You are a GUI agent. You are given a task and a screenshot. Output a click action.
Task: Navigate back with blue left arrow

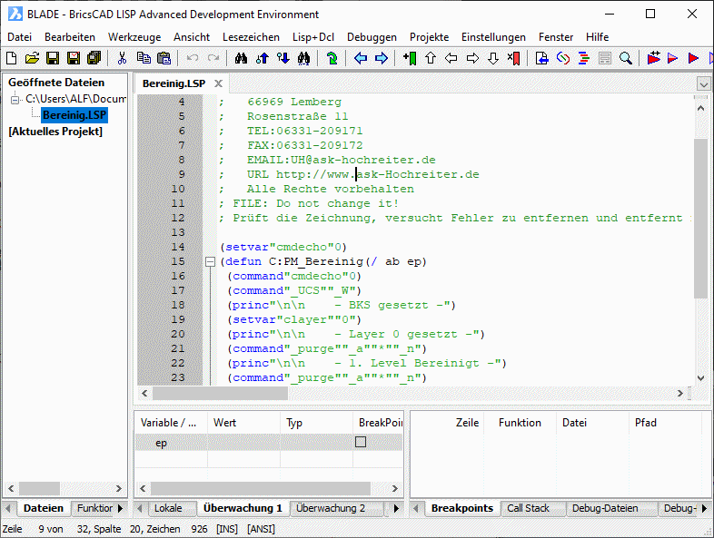pos(361,58)
